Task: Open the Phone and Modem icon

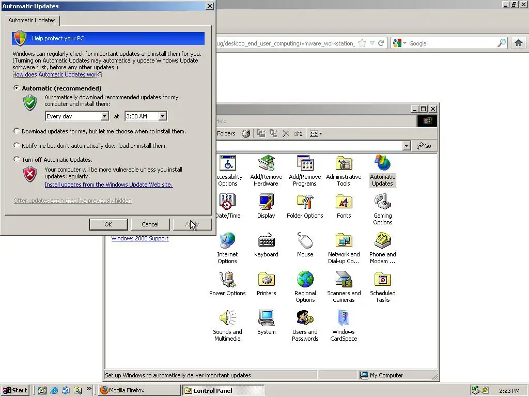Action: click(x=383, y=248)
